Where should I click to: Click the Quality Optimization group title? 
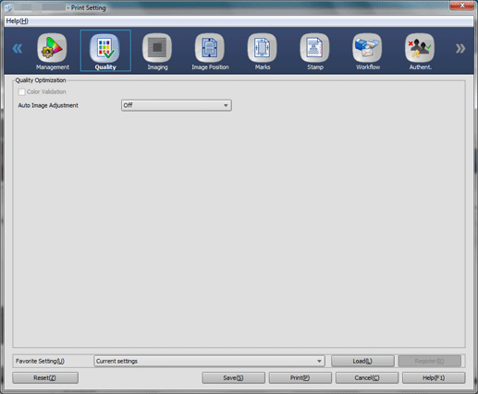pos(41,80)
